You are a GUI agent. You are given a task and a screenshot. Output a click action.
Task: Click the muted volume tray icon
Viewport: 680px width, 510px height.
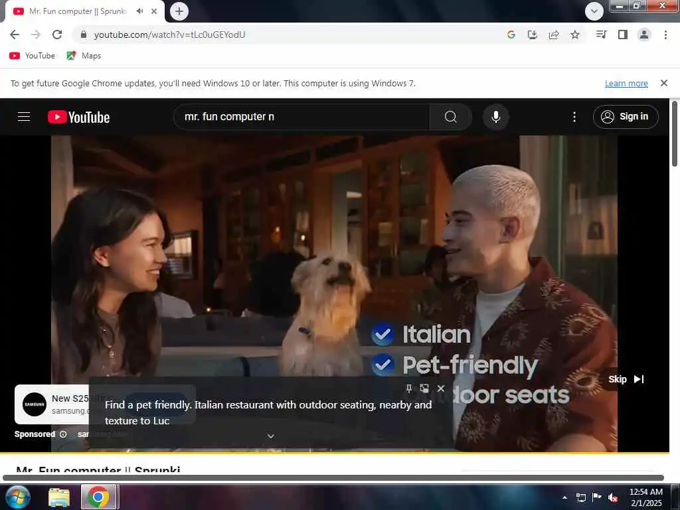point(613,497)
